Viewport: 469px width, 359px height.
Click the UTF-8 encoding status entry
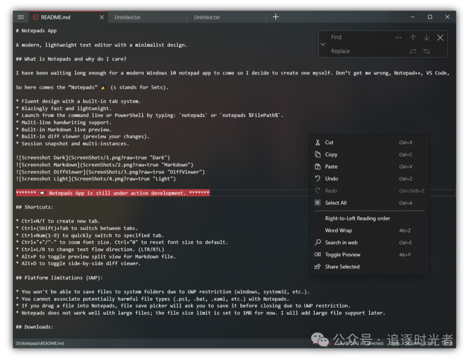(447, 343)
